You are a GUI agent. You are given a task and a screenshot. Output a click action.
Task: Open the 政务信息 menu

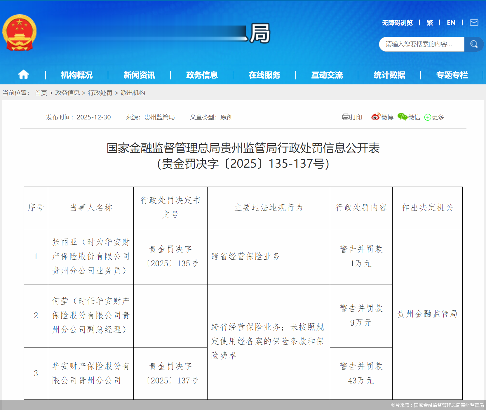[x=202, y=75]
